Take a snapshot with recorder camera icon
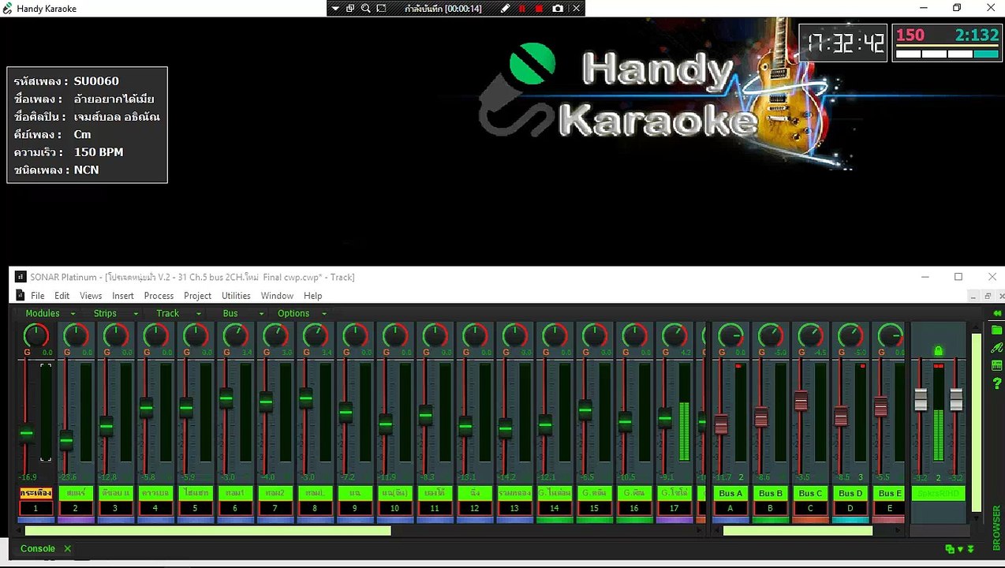The height and width of the screenshot is (568, 1005). pos(558,8)
